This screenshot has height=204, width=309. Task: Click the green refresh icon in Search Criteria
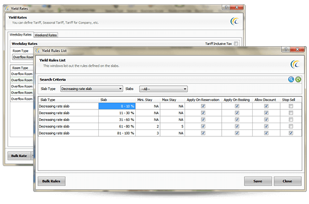(298, 80)
